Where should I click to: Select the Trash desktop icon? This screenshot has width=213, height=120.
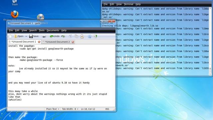pos(15,3)
